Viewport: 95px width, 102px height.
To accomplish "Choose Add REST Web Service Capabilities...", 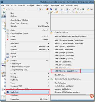I will pyautogui.click(x=69, y=43).
